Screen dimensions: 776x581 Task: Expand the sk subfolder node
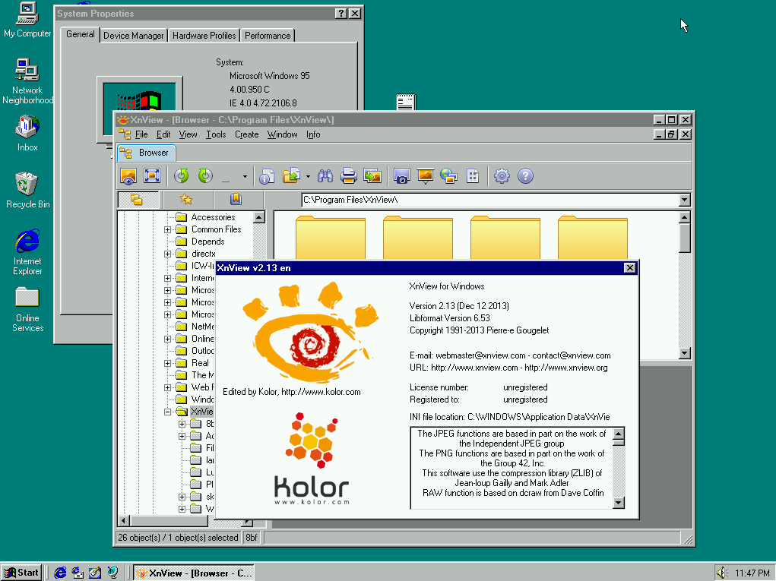[x=182, y=497]
